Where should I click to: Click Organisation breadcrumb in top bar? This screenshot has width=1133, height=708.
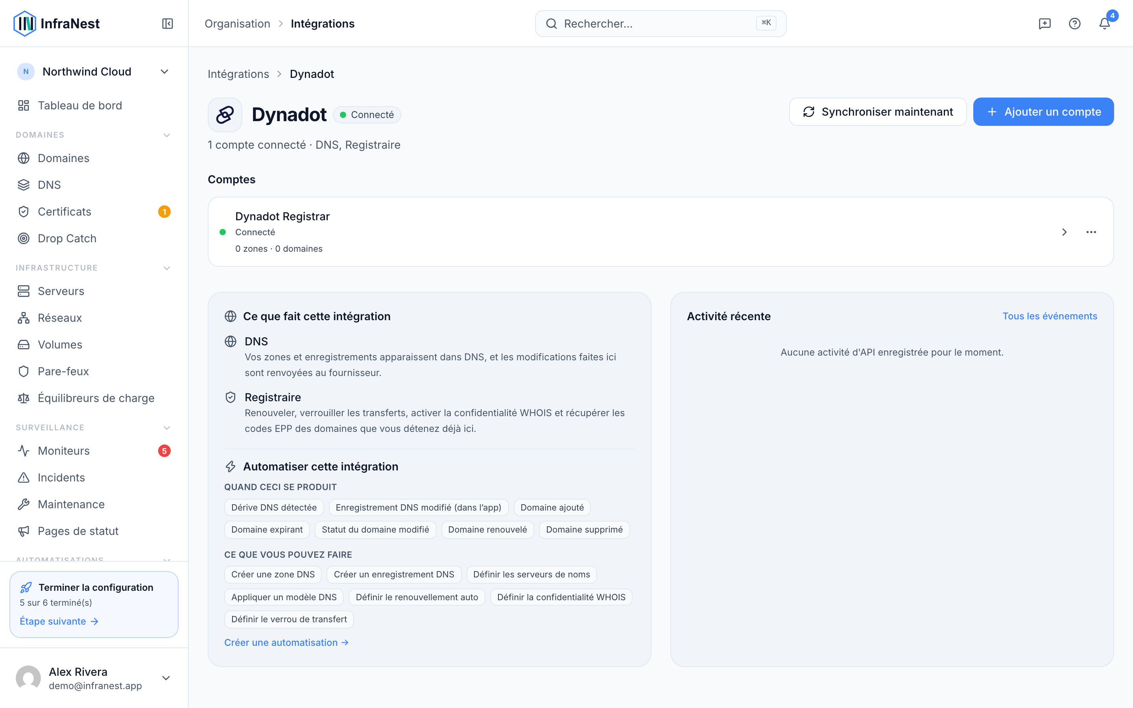click(237, 24)
